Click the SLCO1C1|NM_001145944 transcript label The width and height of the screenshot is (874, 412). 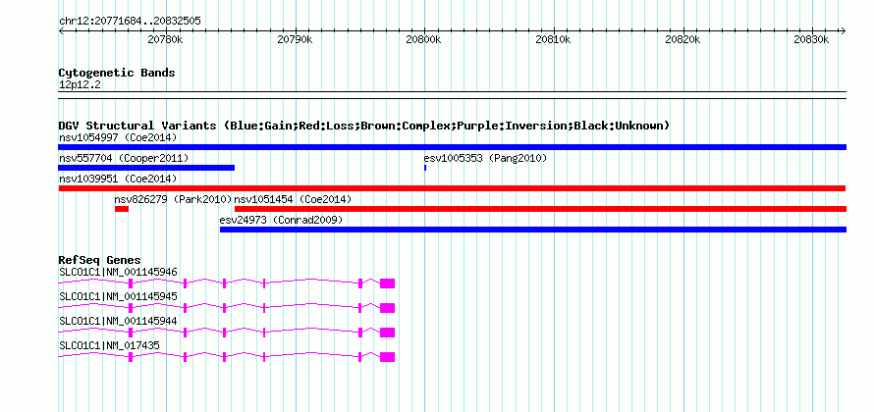pos(118,321)
